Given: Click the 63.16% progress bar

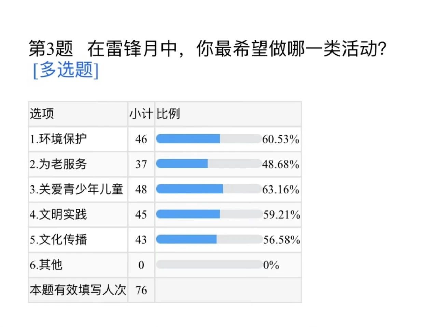Looking at the screenshot, I should pos(209,189).
